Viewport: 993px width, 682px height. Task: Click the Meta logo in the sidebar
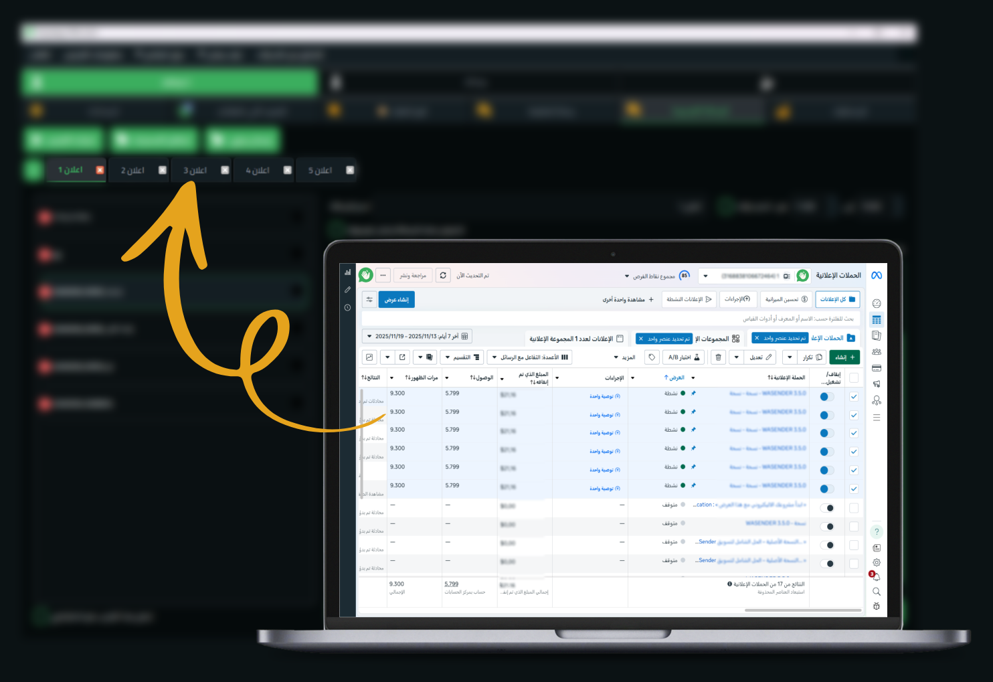tap(876, 275)
